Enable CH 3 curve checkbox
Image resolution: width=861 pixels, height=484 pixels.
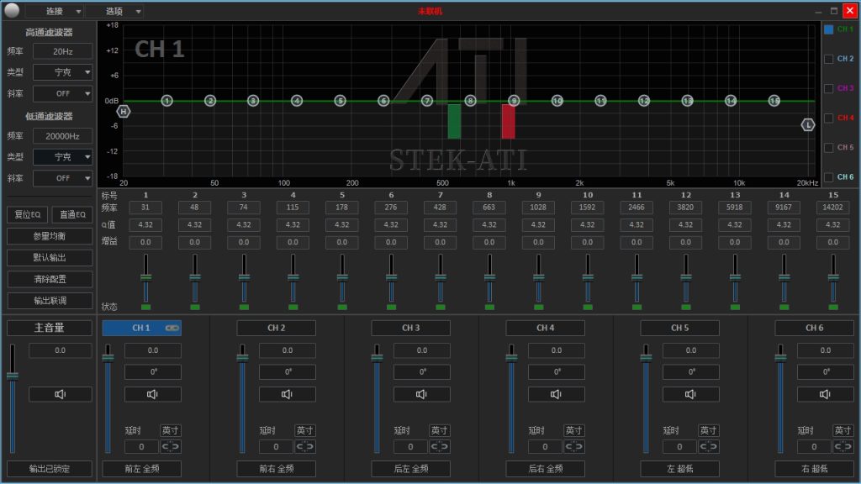tap(828, 88)
